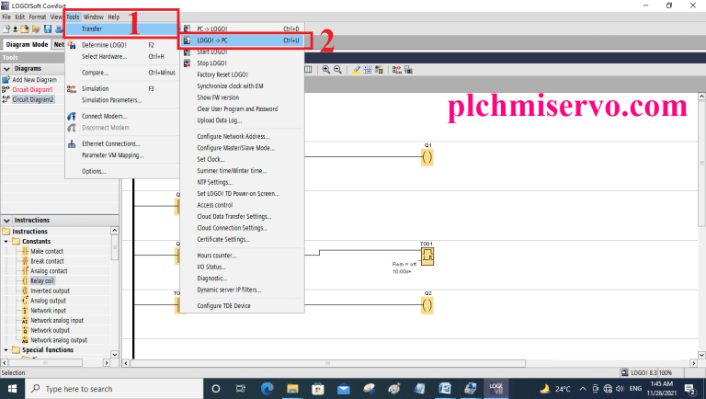Click Add New Diagram link
The width and height of the screenshot is (706, 399).
(x=35, y=80)
